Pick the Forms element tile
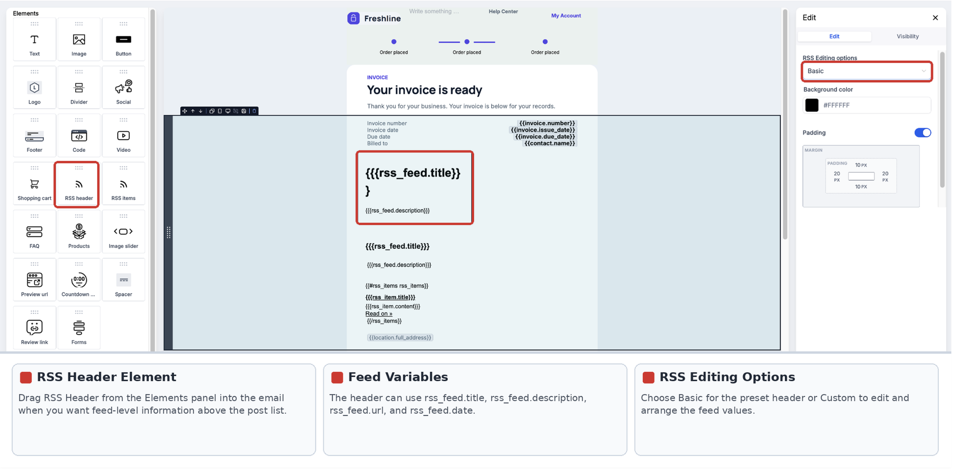Screen dimensions: 957x470 (79, 329)
